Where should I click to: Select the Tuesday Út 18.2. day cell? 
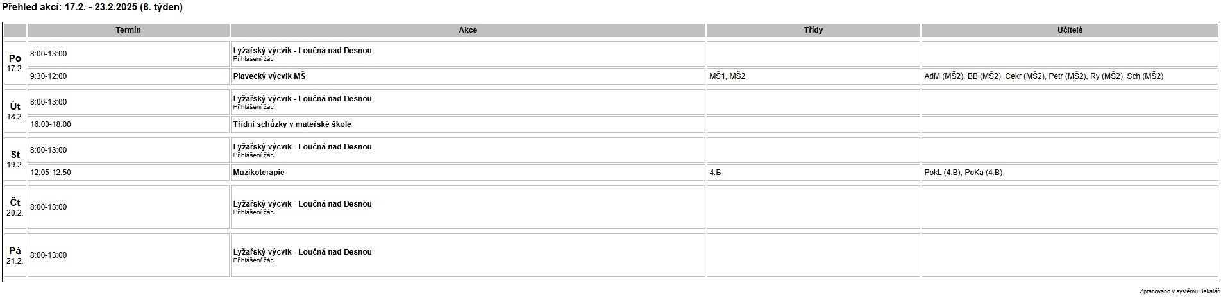point(15,111)
